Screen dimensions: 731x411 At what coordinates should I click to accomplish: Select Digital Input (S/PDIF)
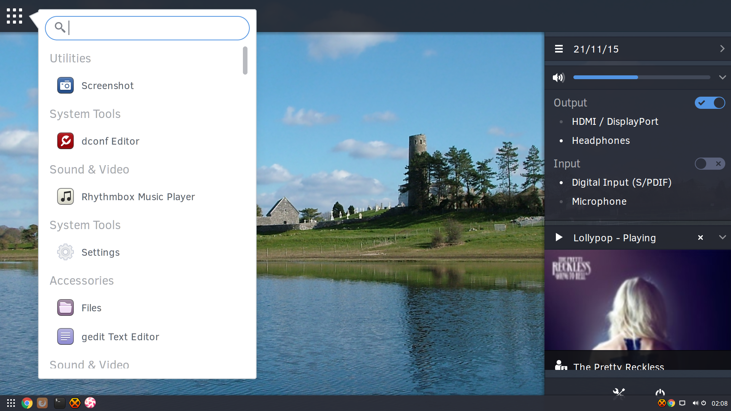pos(622,182)
